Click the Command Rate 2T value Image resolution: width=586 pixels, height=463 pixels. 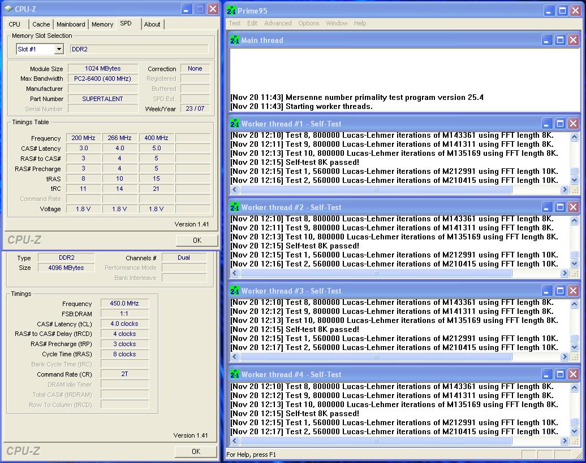pyautogui.click(x=124, y=374)
